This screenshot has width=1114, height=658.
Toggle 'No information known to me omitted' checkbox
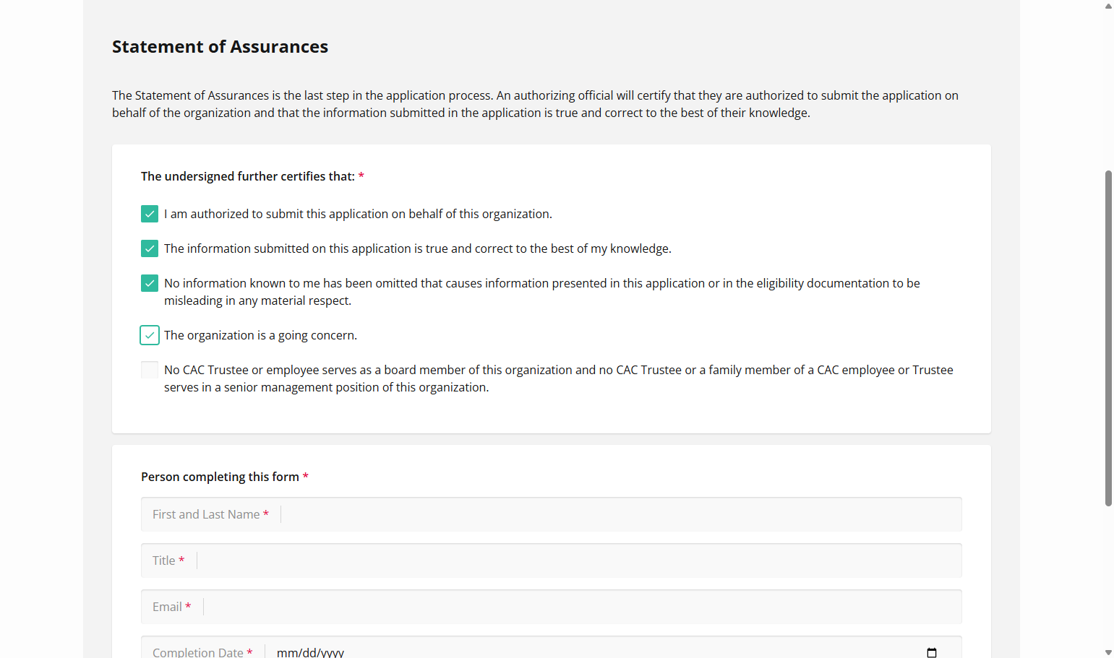(150, 283)
